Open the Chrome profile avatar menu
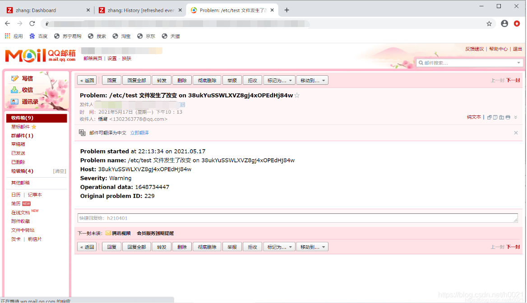Screen dimensions: 527x303 click(x=504, y=23)
